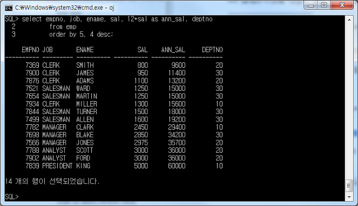Click employee number 7499
Screen dimensions: 358x206
click(x=32, y=119)
